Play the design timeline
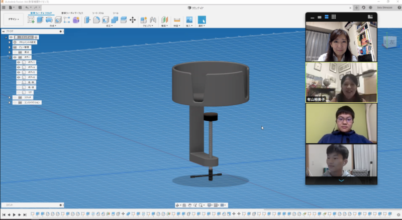The image size is (402, 220). 14,215
